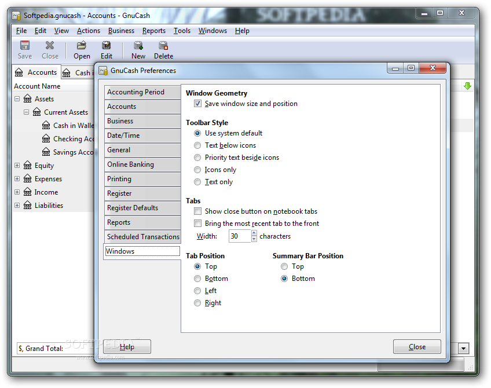Decrease tab width with spinner down arrow

[254, 239]
